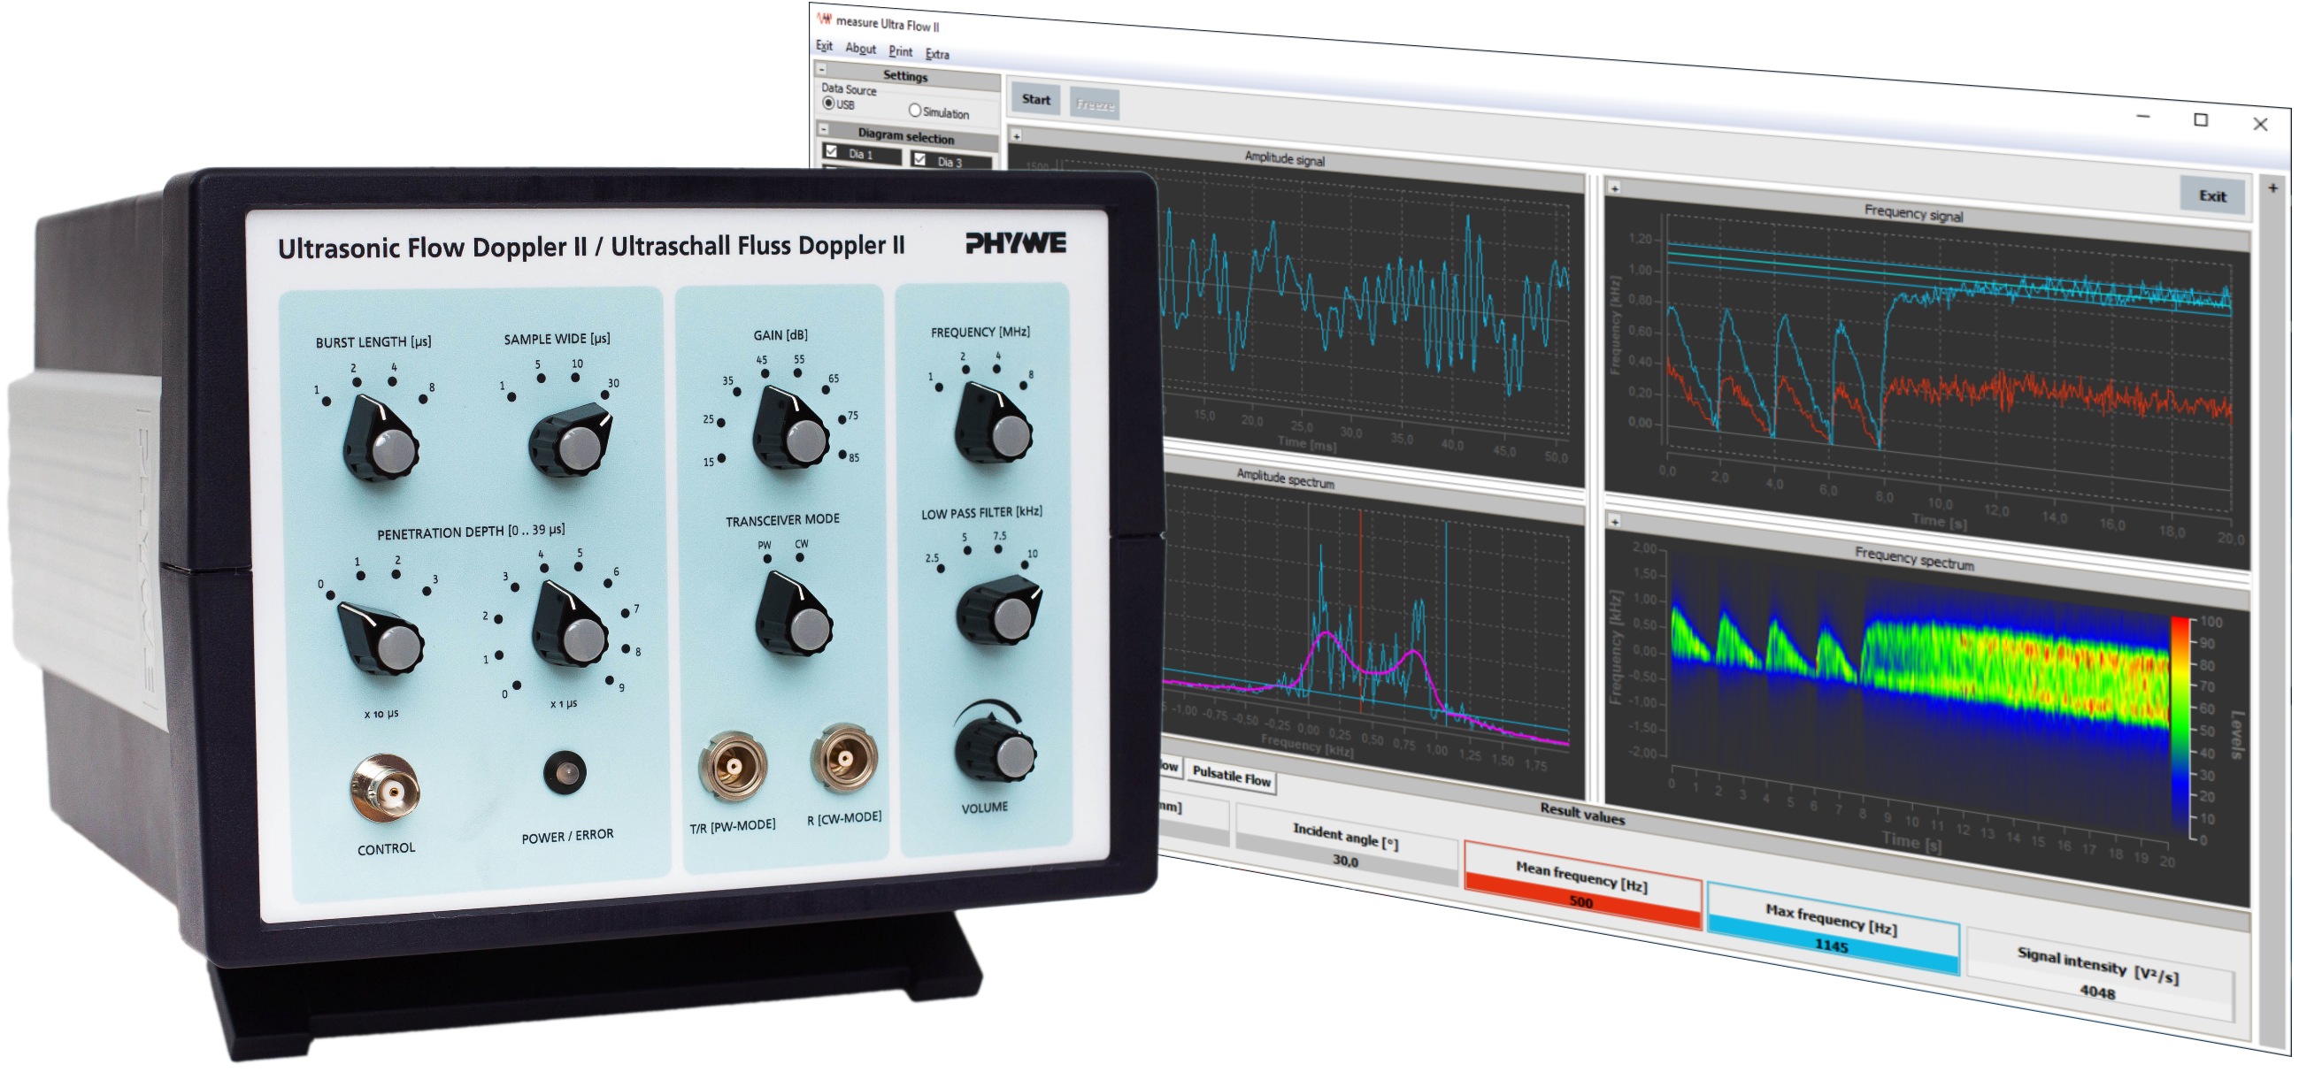Screen dimensions: 2299x1072
Task: Click the Freeze button
Action: (x=1095, y=104)
